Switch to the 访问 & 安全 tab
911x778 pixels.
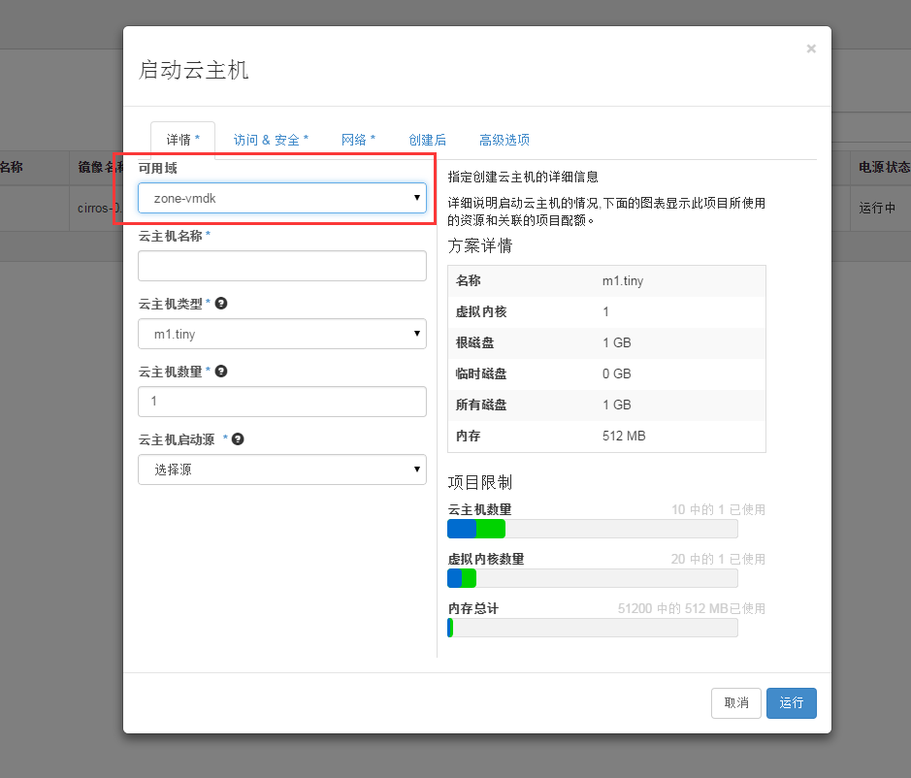[271, 140]
